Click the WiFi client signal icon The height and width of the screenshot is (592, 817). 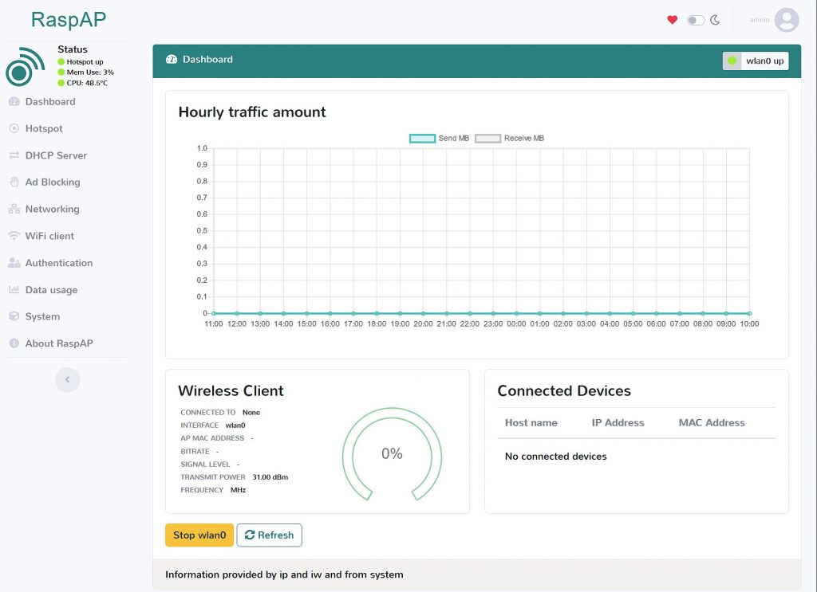(14, 236)
